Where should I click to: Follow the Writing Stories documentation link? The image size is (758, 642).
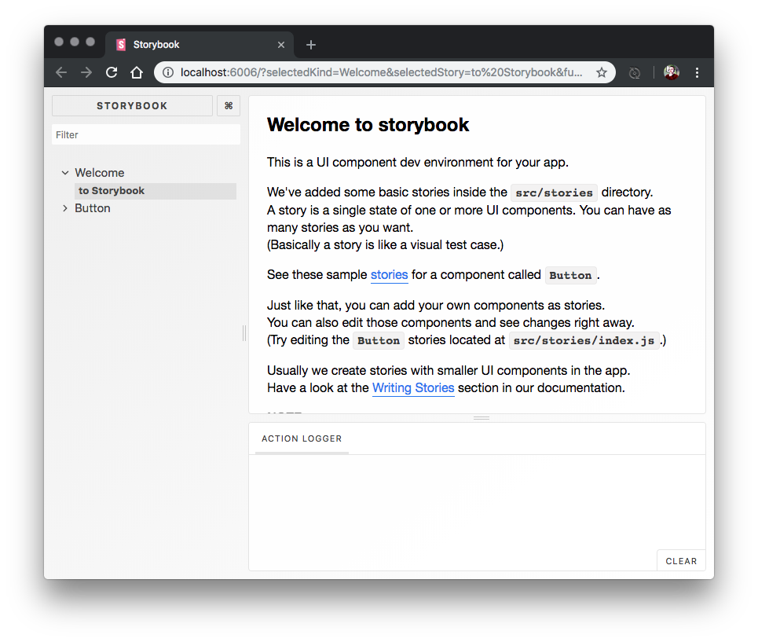click(x=413, y=387)
